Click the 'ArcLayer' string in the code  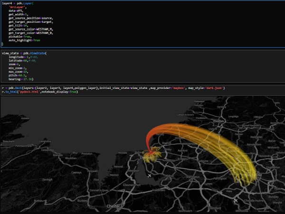click(x=18, y=7)
